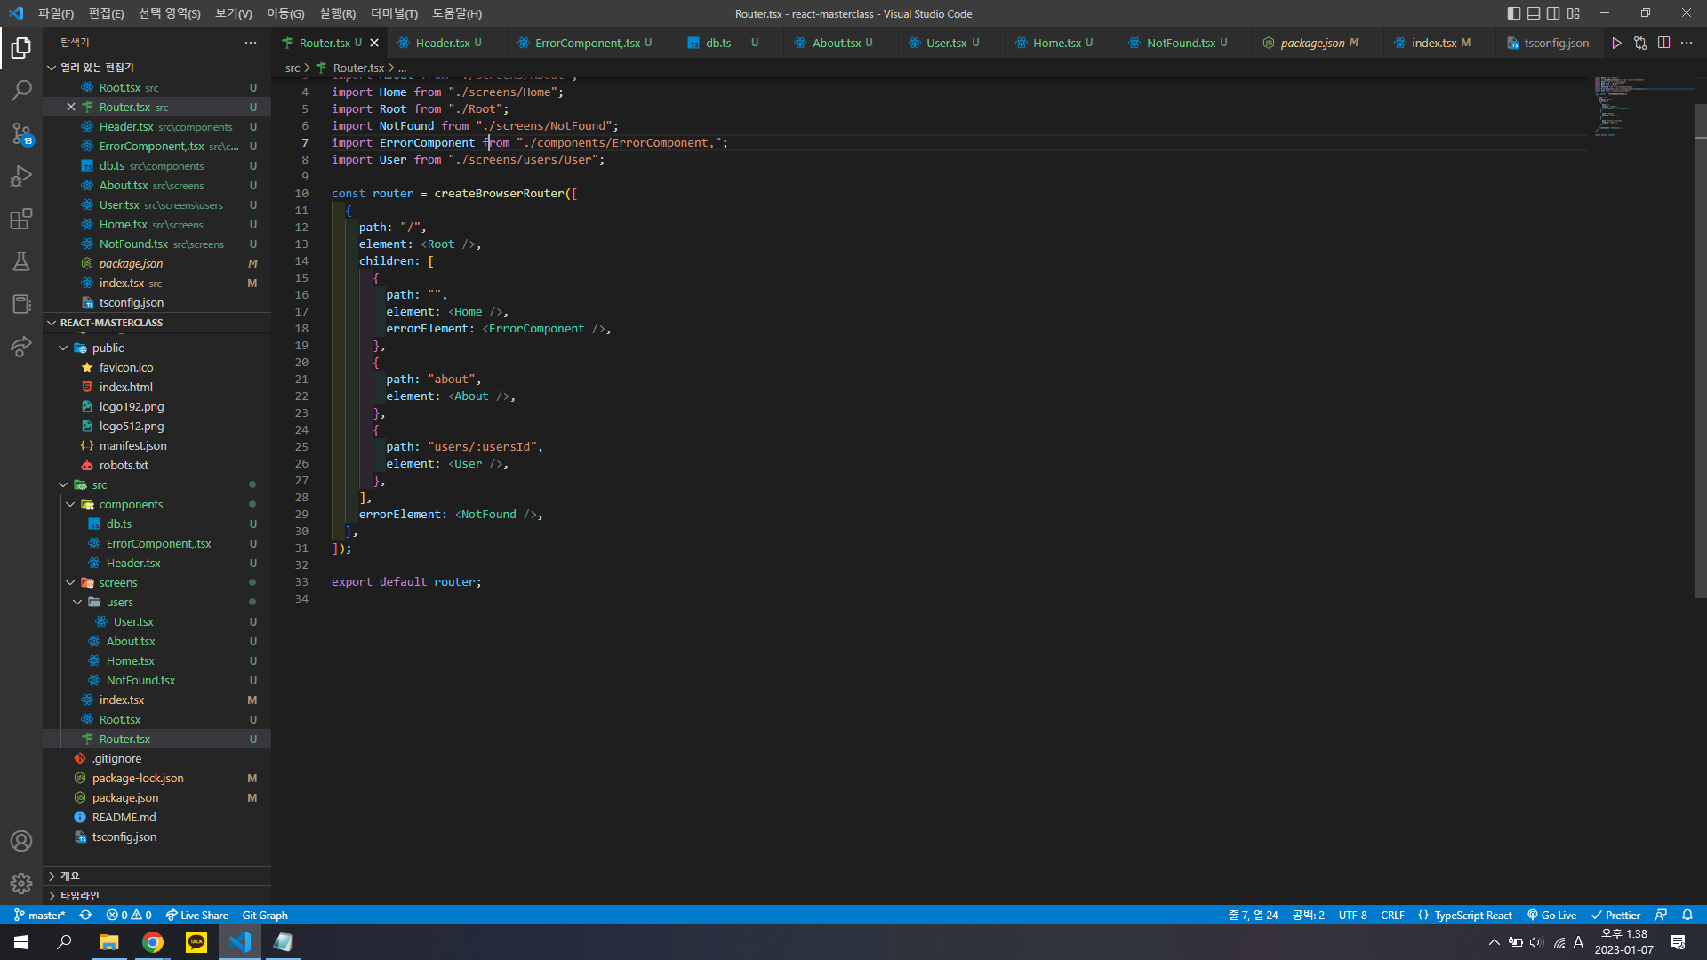Toggle Panel layout button in title bar
This screenshot has height=960, width=1707.
click(1534, 13)
